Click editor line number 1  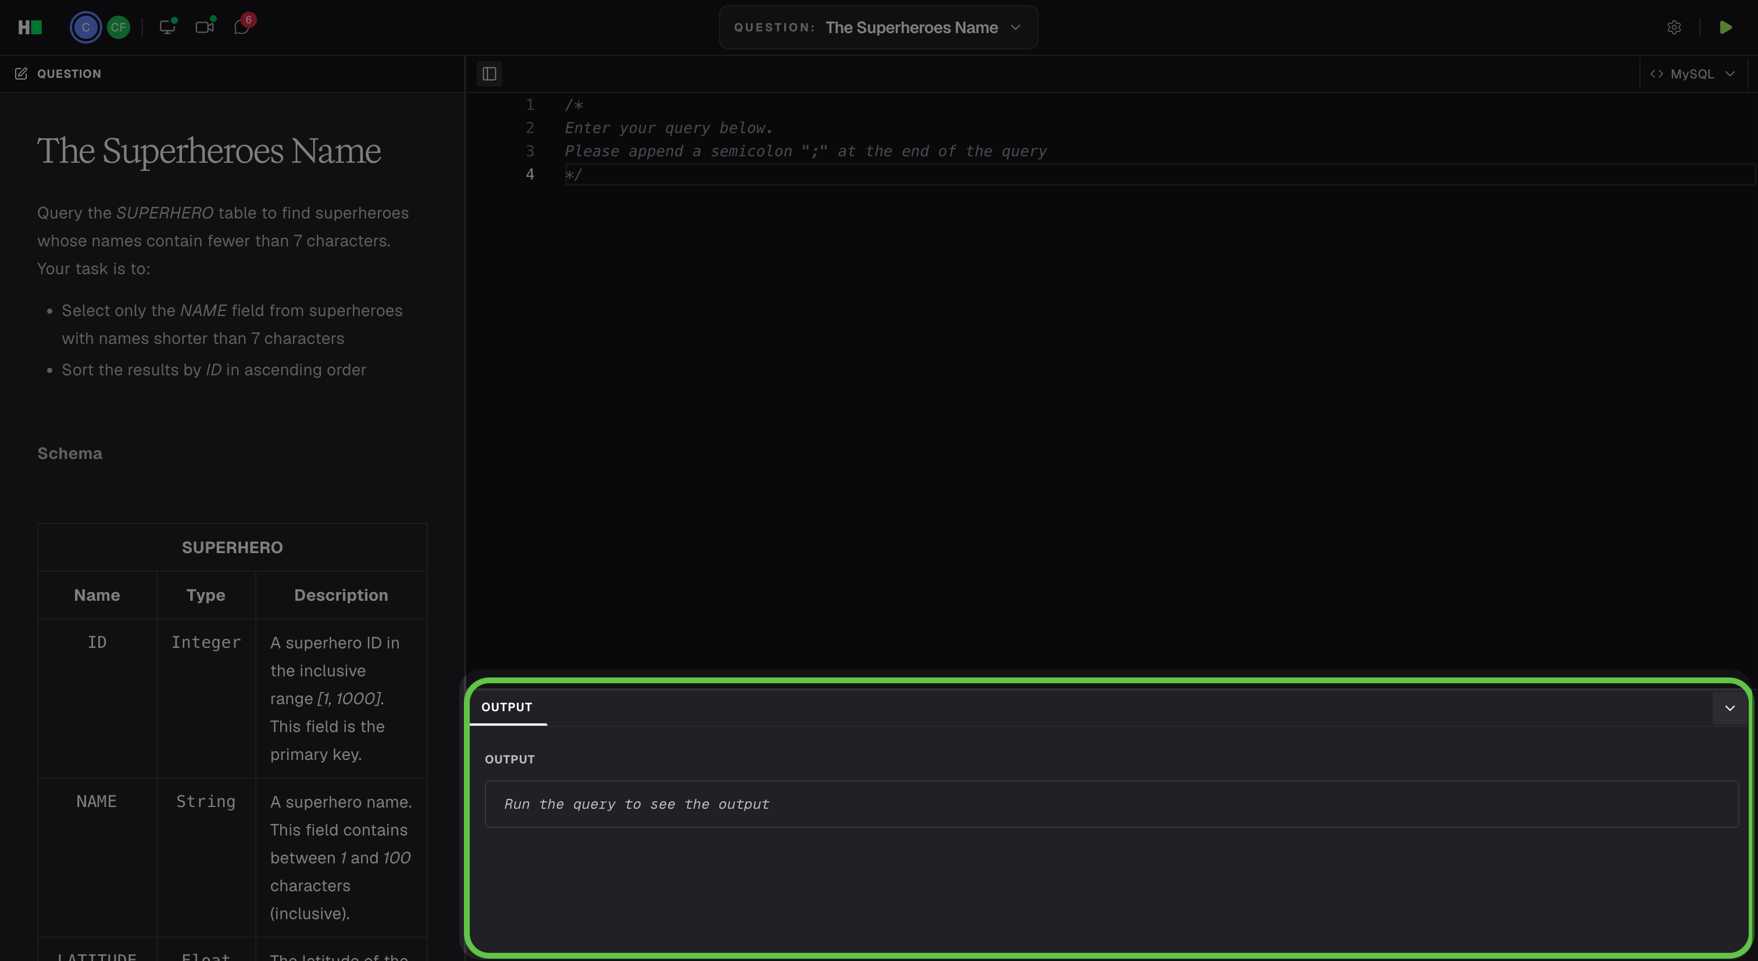530,105
